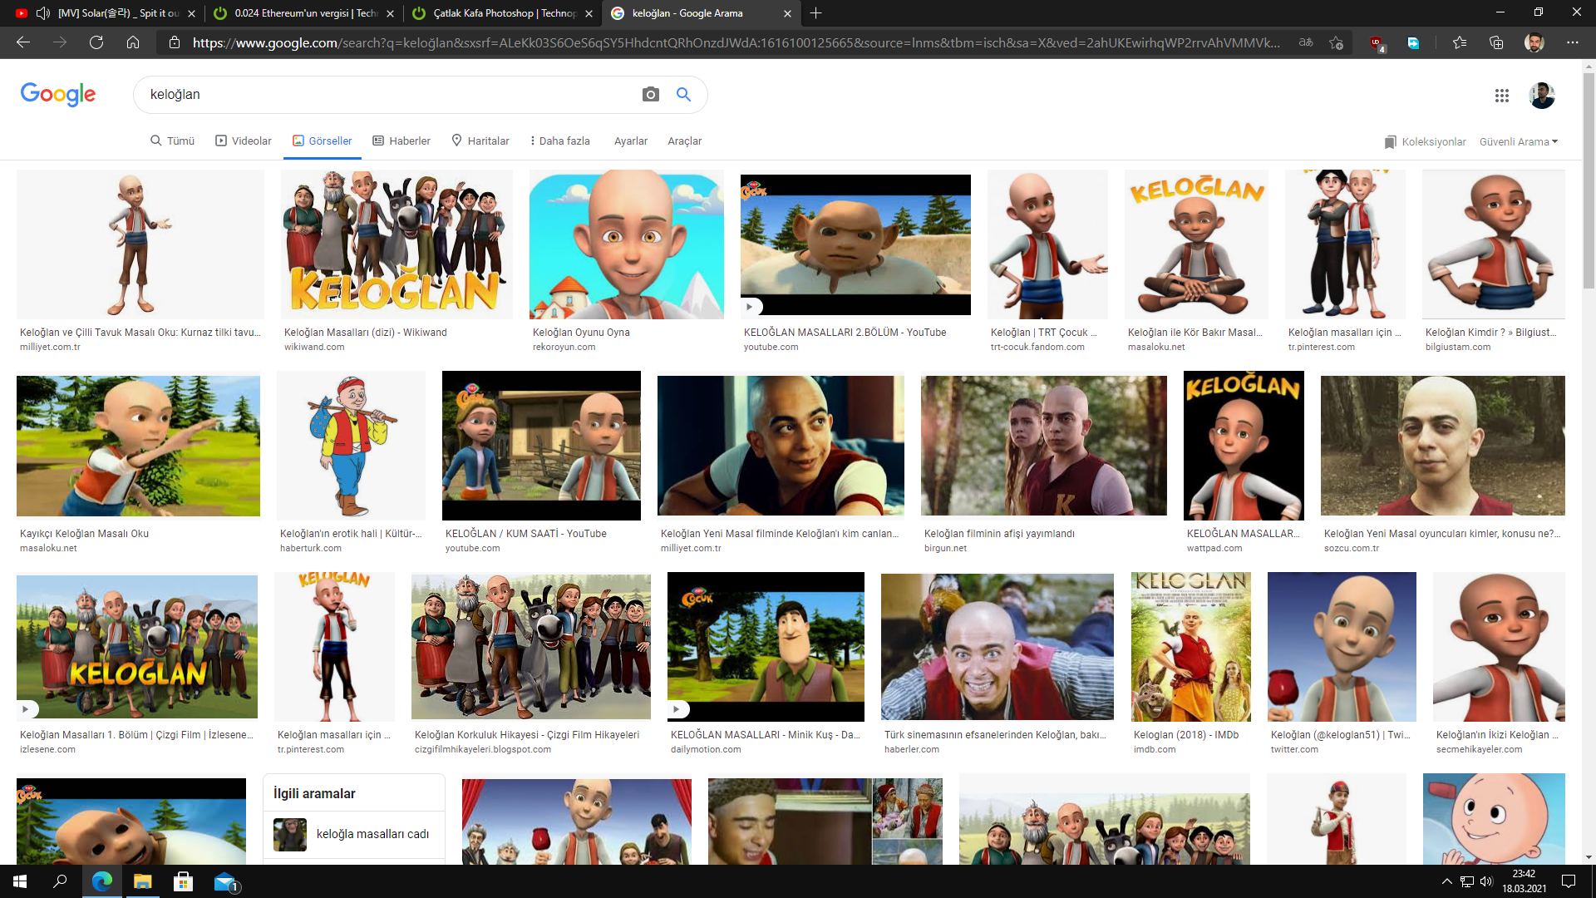This screenshot has height=898, width=1596.
Task: Switch to the Haberler tab
Action: pyautogui.click(x=401, y=141)
